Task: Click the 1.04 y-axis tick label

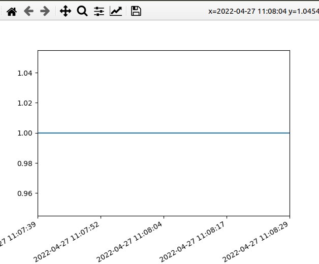Action: tap(24, 73)
